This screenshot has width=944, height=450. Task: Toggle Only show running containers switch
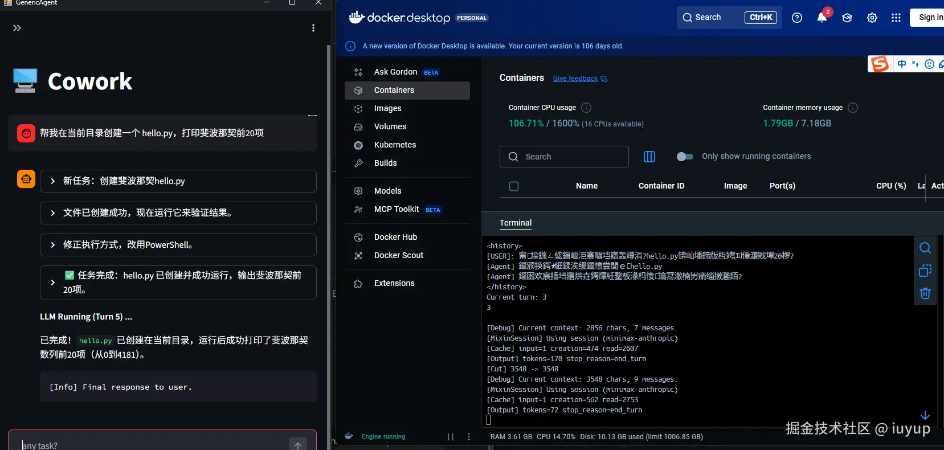click(685, 157)
